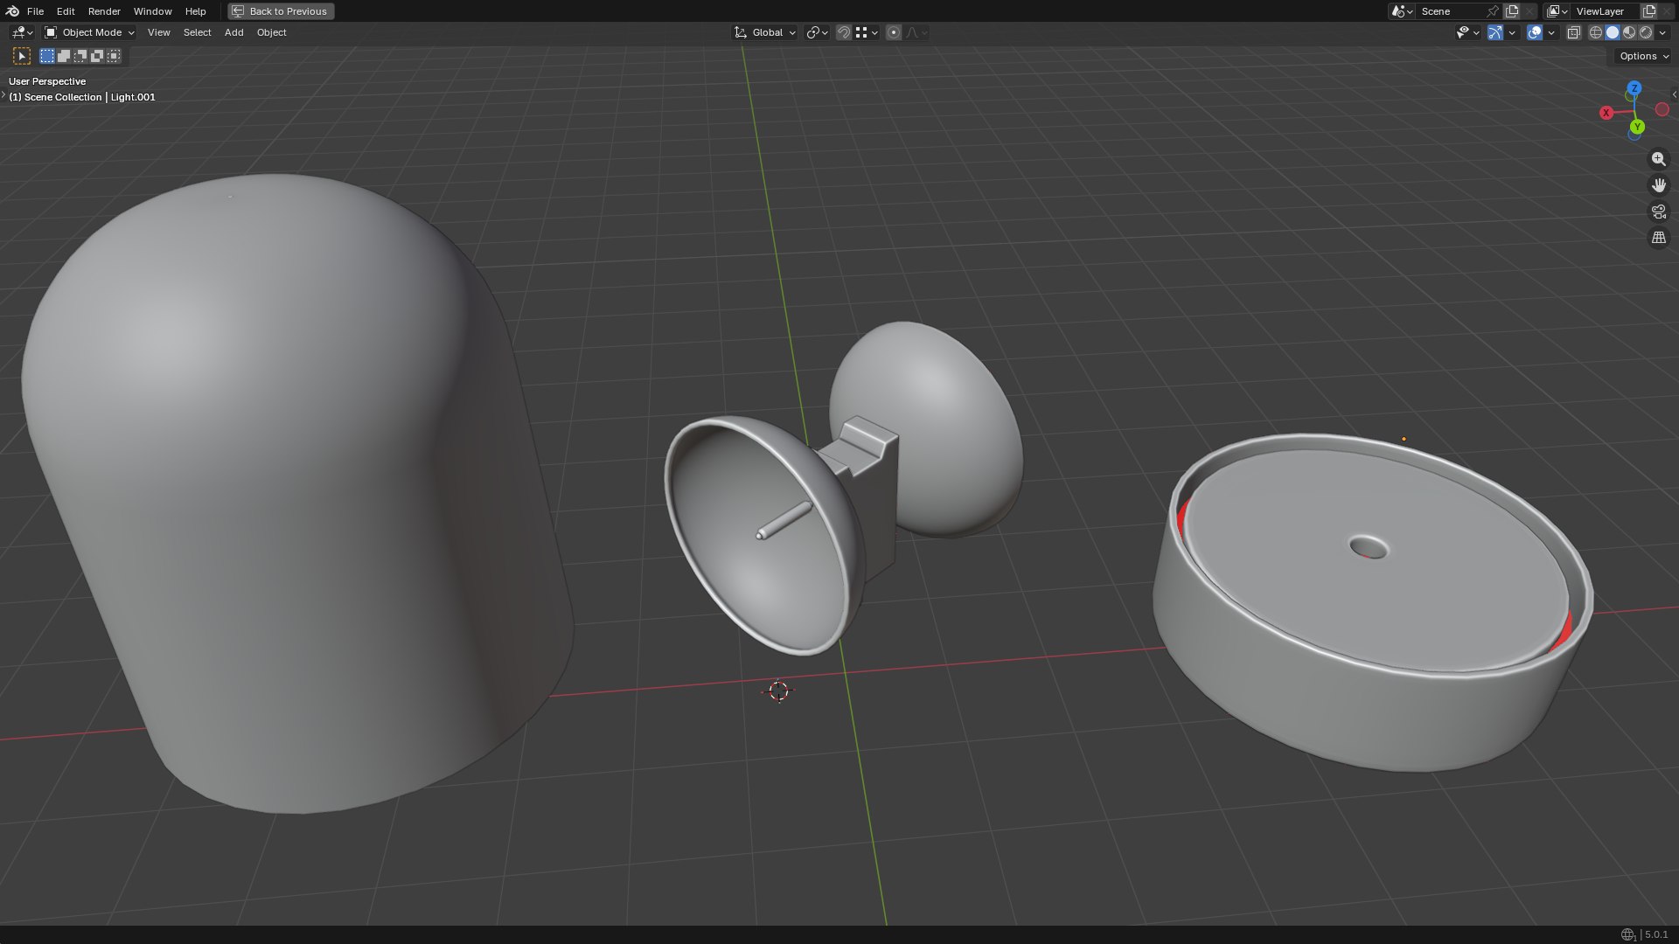
Task: Click the new ViewLayer duplicate icon
Action: (1649, 11)
